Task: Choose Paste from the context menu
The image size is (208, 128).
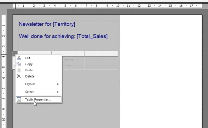Action: (x=39, y=70)
